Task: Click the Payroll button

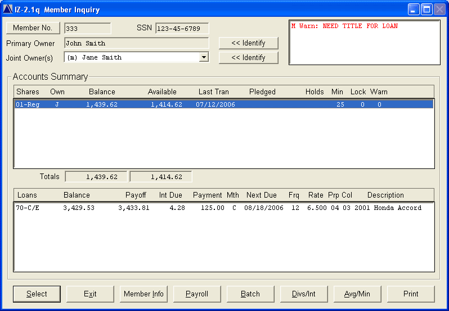Action: tap(197, 294)
